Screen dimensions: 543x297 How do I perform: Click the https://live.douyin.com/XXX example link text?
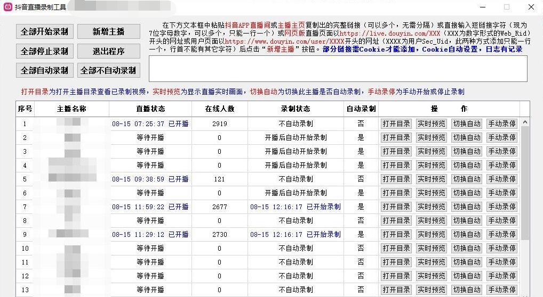click(x=390, y=34)
